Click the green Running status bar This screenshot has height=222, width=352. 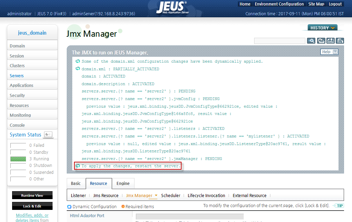[18, 159]
